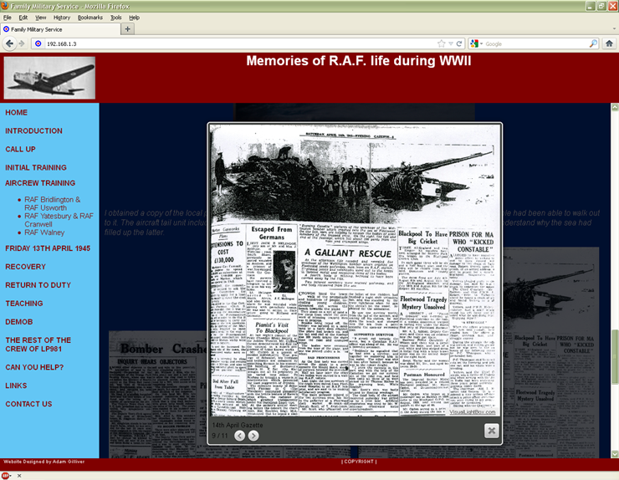The width and height of the screenshot is (619, 480).
Task: Click the Forward navigation arrow
Action: (22, 43)
